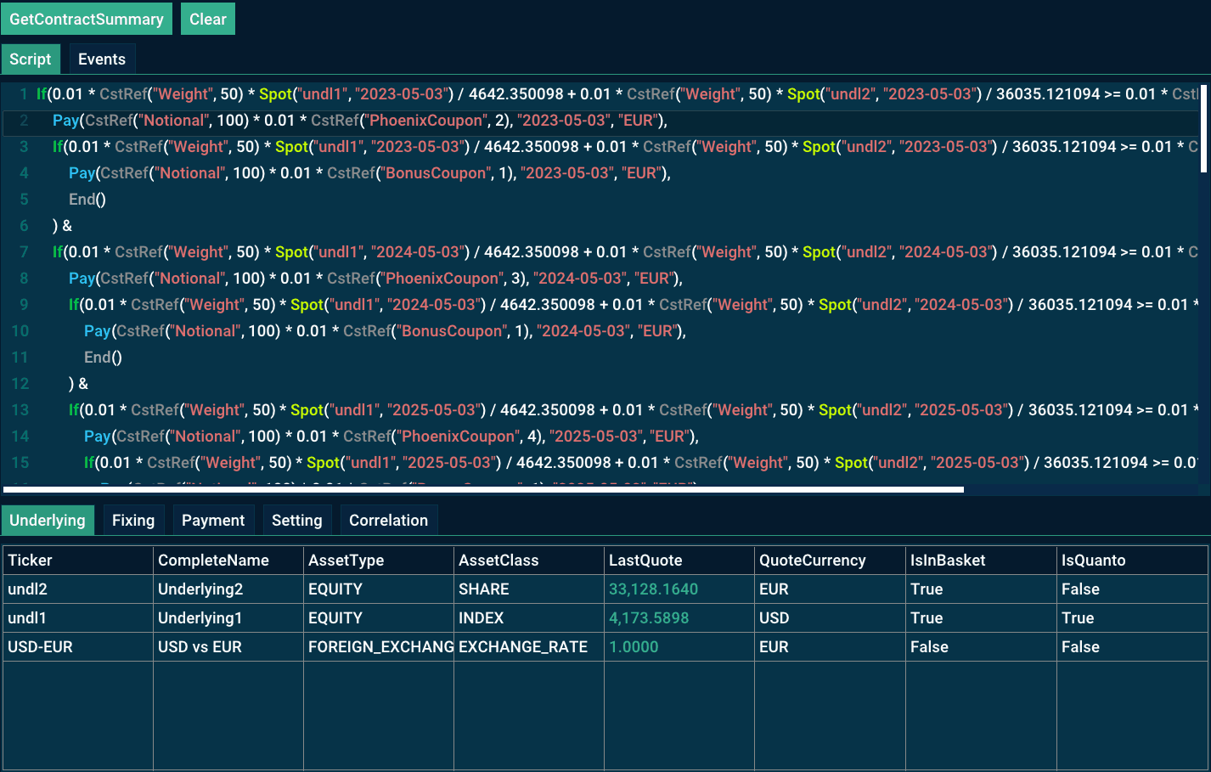Click script line number 2
The height and width of the screenshot is (772, 1211).
click(24, 121)
